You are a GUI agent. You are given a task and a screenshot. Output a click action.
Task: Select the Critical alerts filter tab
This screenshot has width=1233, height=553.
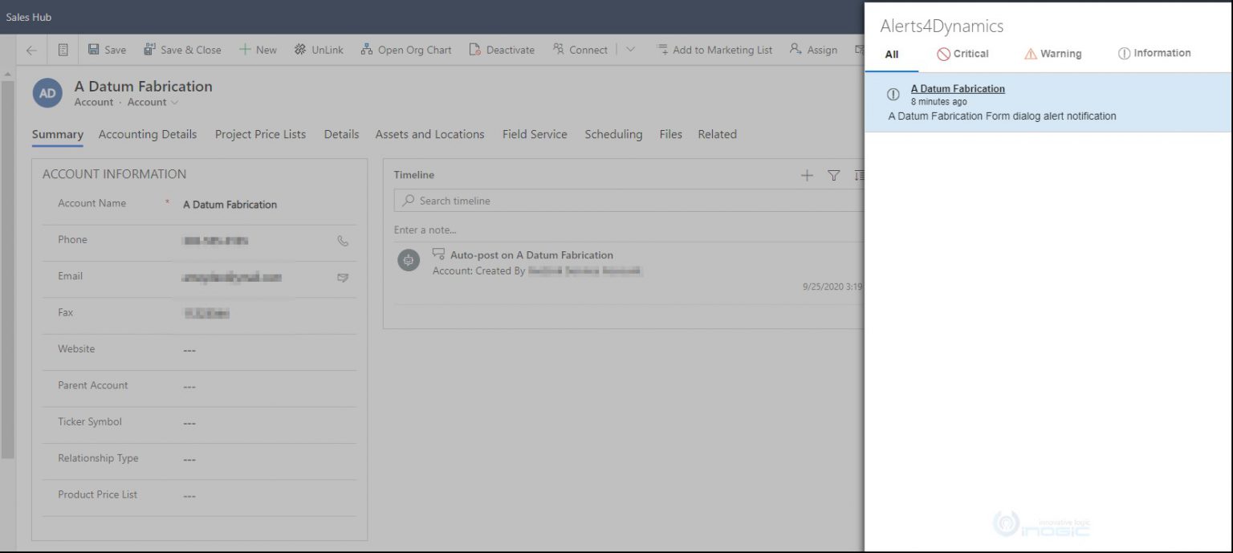tap(962, 54)
